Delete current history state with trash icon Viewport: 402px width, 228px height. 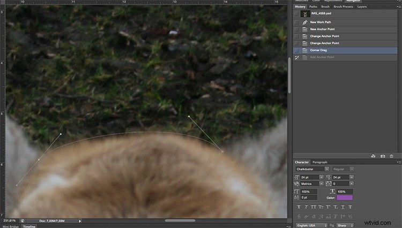391,156
